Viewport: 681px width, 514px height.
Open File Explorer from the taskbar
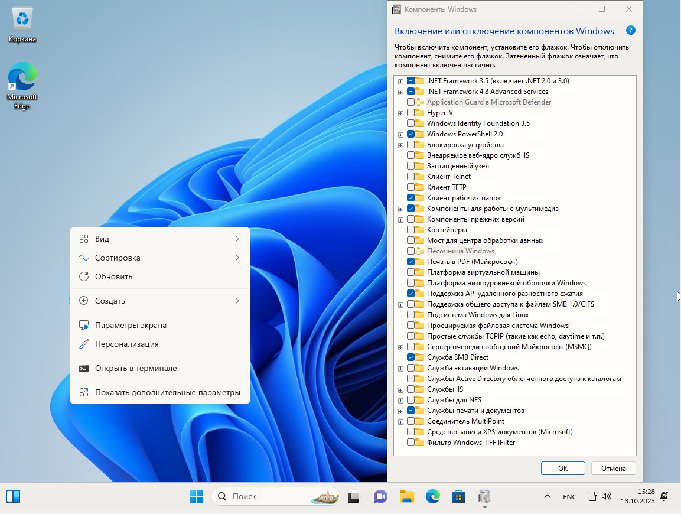coord(406,496)
